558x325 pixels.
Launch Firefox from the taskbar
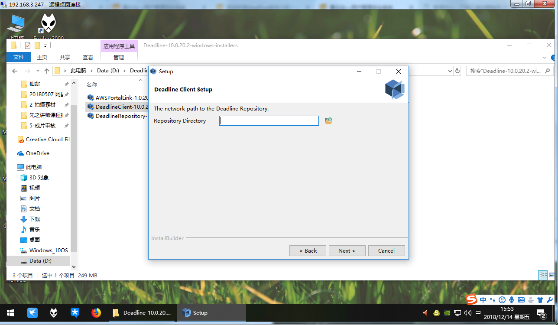point(96,312)
